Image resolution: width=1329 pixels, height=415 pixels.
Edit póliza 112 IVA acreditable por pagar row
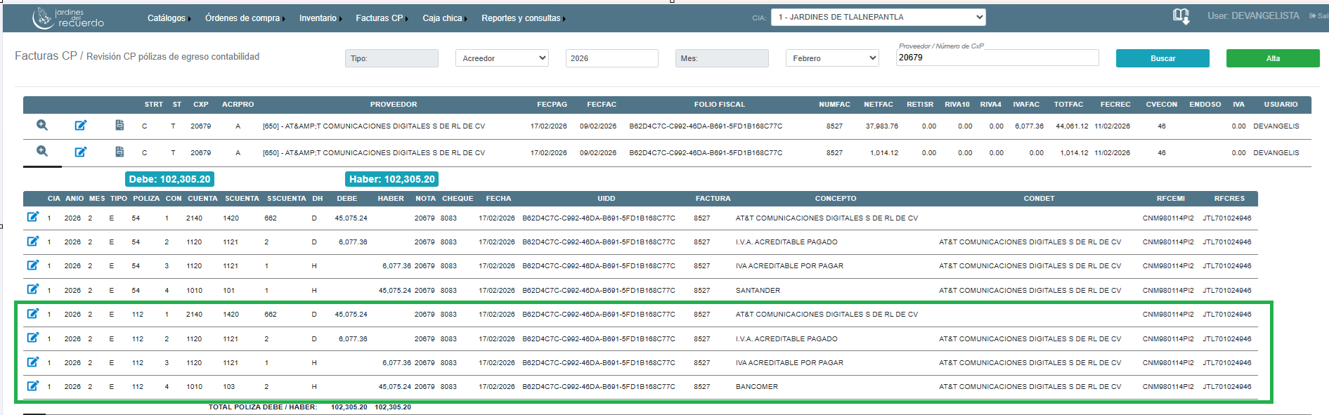[x=32, y=362]
